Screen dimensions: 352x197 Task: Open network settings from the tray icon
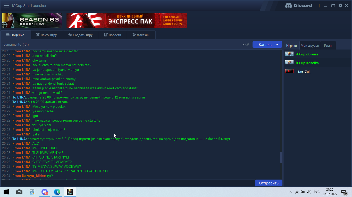click(297, 192)
